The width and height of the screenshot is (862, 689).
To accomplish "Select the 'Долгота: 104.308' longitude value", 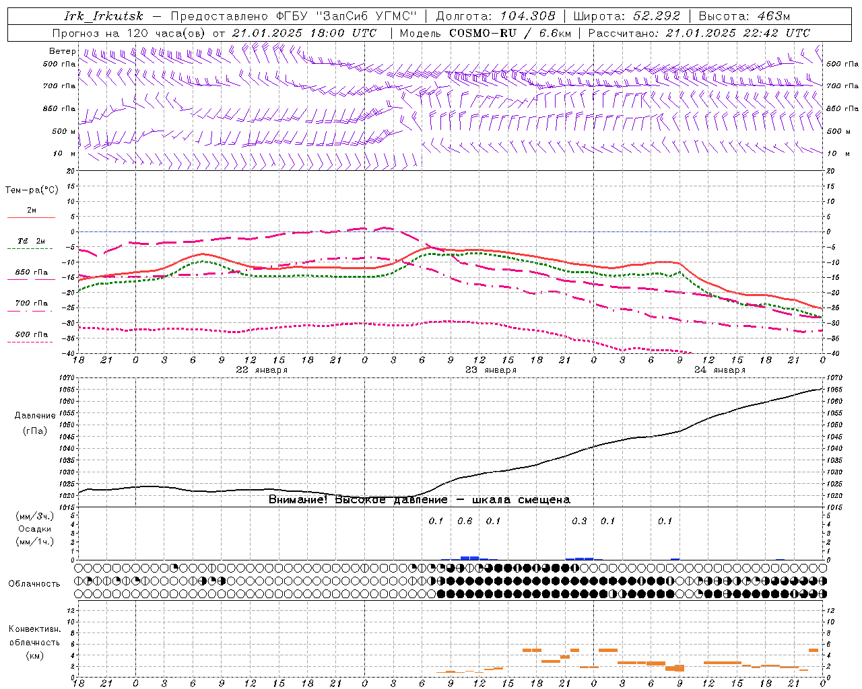I will [496, 16].
